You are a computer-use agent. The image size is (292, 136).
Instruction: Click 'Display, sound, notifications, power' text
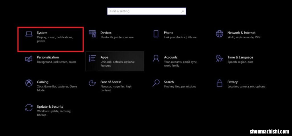(55, 39)
